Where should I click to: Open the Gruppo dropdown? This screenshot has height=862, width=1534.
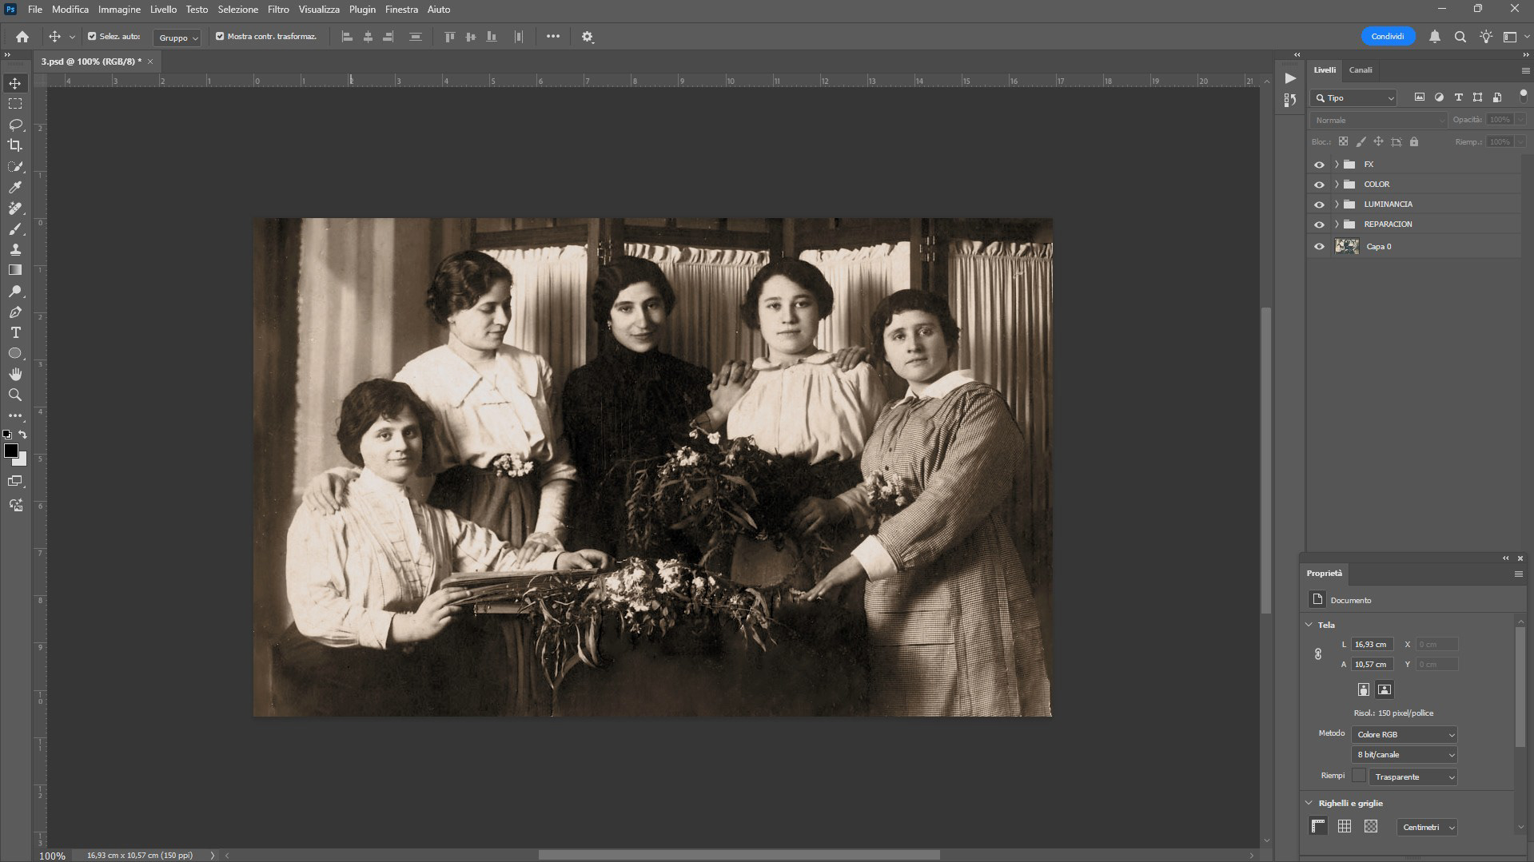coord(177,38)
